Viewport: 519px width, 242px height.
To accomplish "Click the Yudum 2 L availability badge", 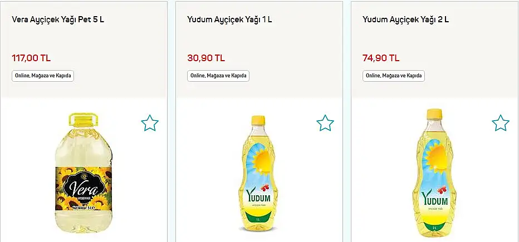I will click(394, 76).
